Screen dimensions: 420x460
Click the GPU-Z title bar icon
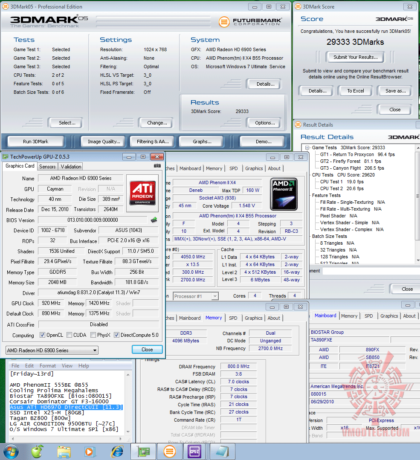tap(5, 156)
